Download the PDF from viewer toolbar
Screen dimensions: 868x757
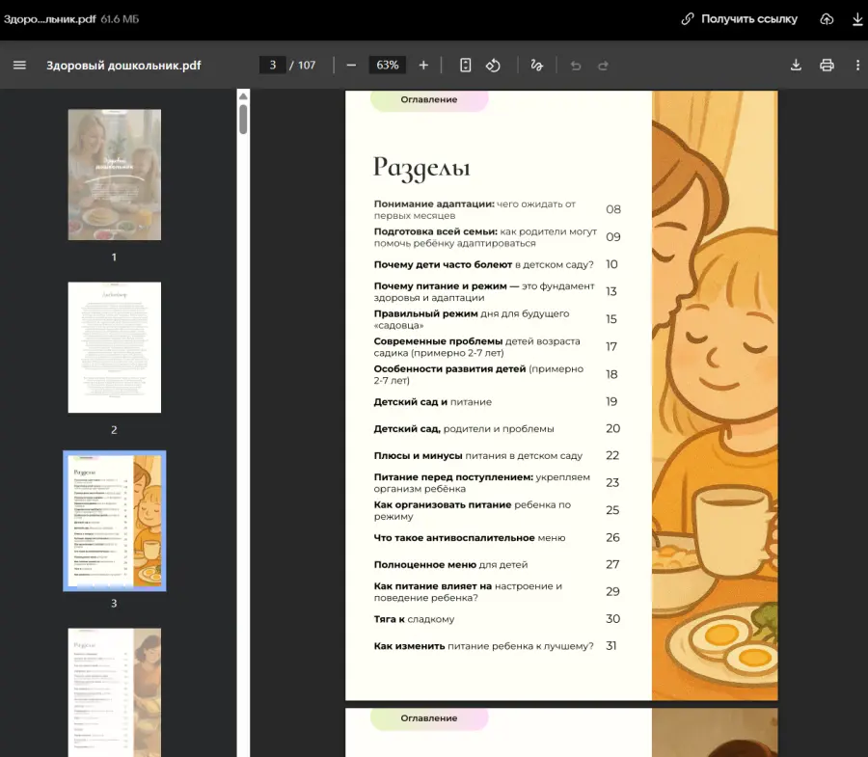coord(796,66)
